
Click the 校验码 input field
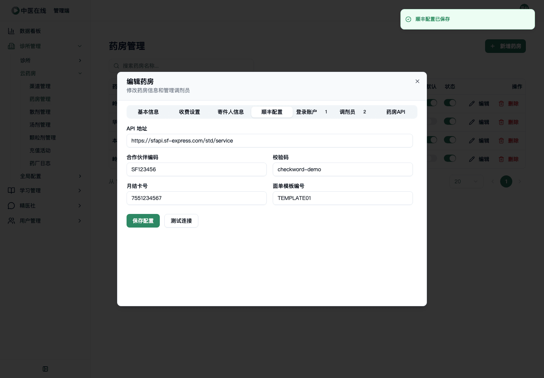click(x=343, y=169)
